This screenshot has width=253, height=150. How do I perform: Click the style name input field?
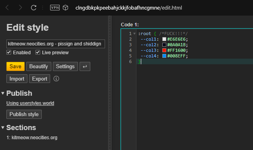[56, 44]
